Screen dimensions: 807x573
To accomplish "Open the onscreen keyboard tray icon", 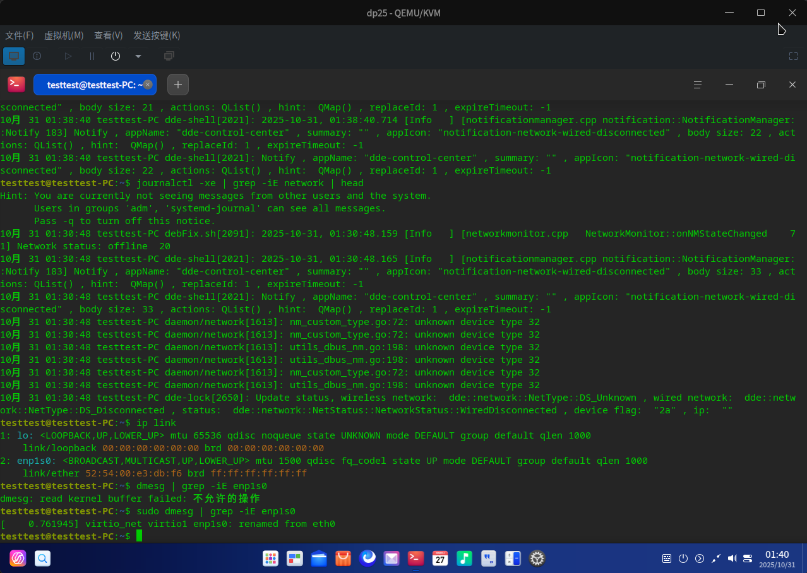I will (x=667, y=558).
